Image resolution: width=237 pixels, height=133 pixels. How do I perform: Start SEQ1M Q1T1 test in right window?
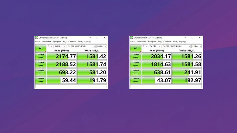point(135,64)
